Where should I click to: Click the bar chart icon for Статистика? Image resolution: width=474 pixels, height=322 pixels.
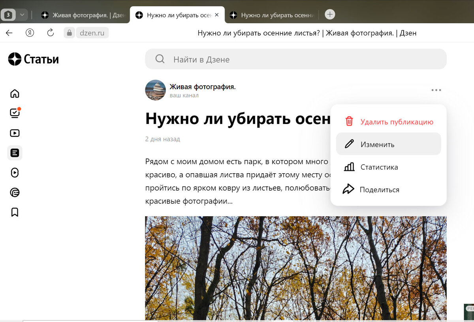pyautogui.click(x=349, y=167)
